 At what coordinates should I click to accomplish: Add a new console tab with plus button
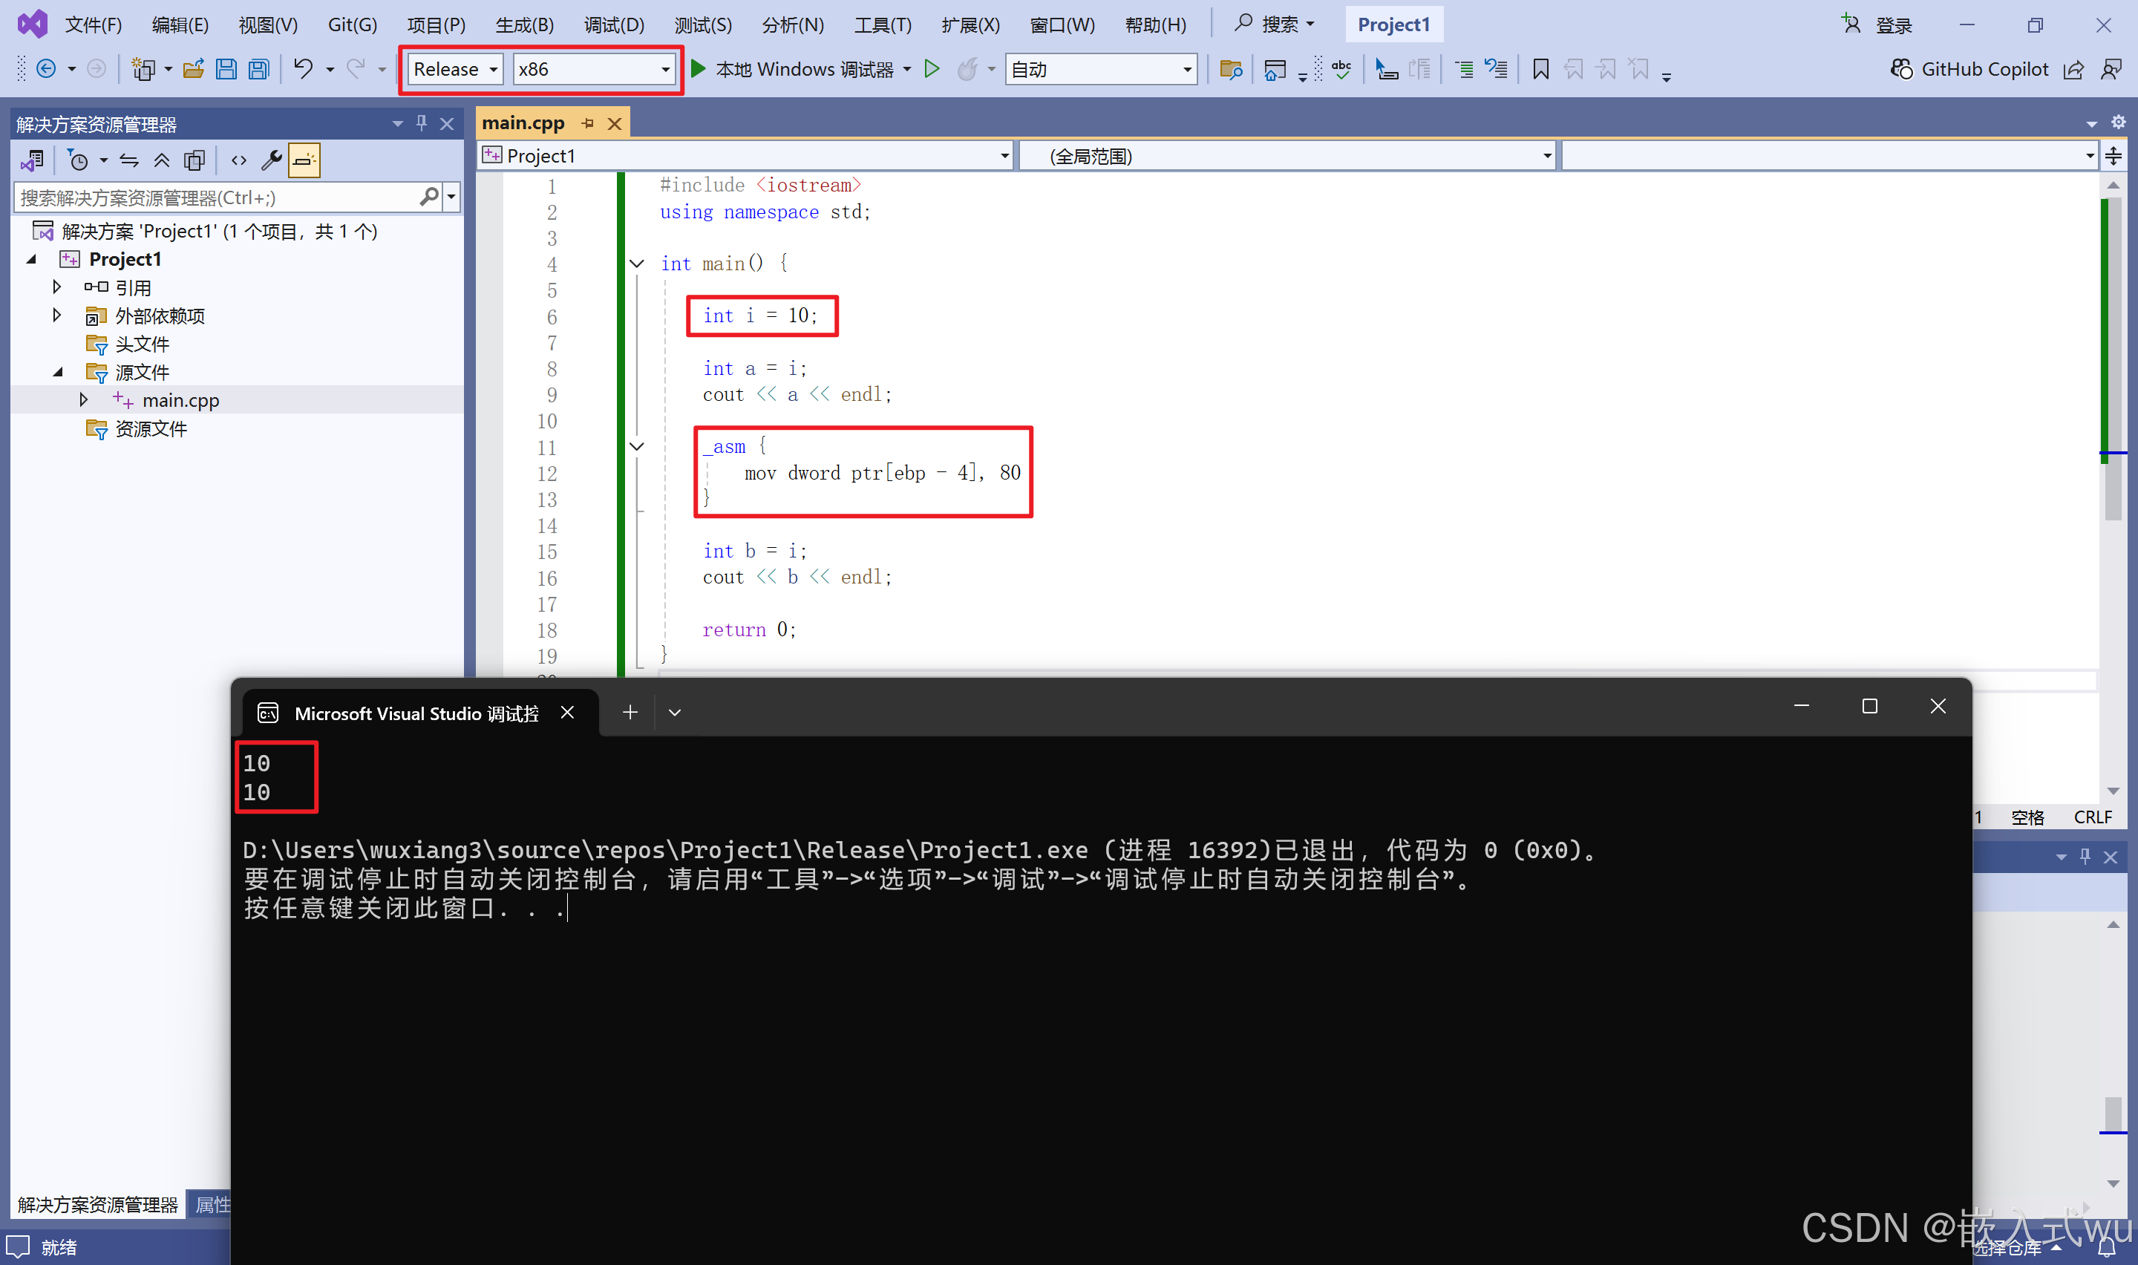[x=630, y=712]
